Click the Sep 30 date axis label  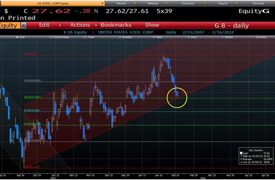pyautogui.click(x=21, y=175)
